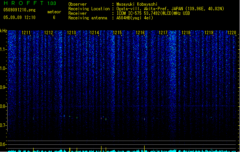Click the antenna value A504HB(yagi 4el)
Viewport: 240px width, 152px height.
coord(135,18)
